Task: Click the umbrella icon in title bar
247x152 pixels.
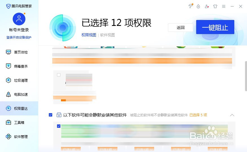Action: pyautogui.click(x=191, y=6)
